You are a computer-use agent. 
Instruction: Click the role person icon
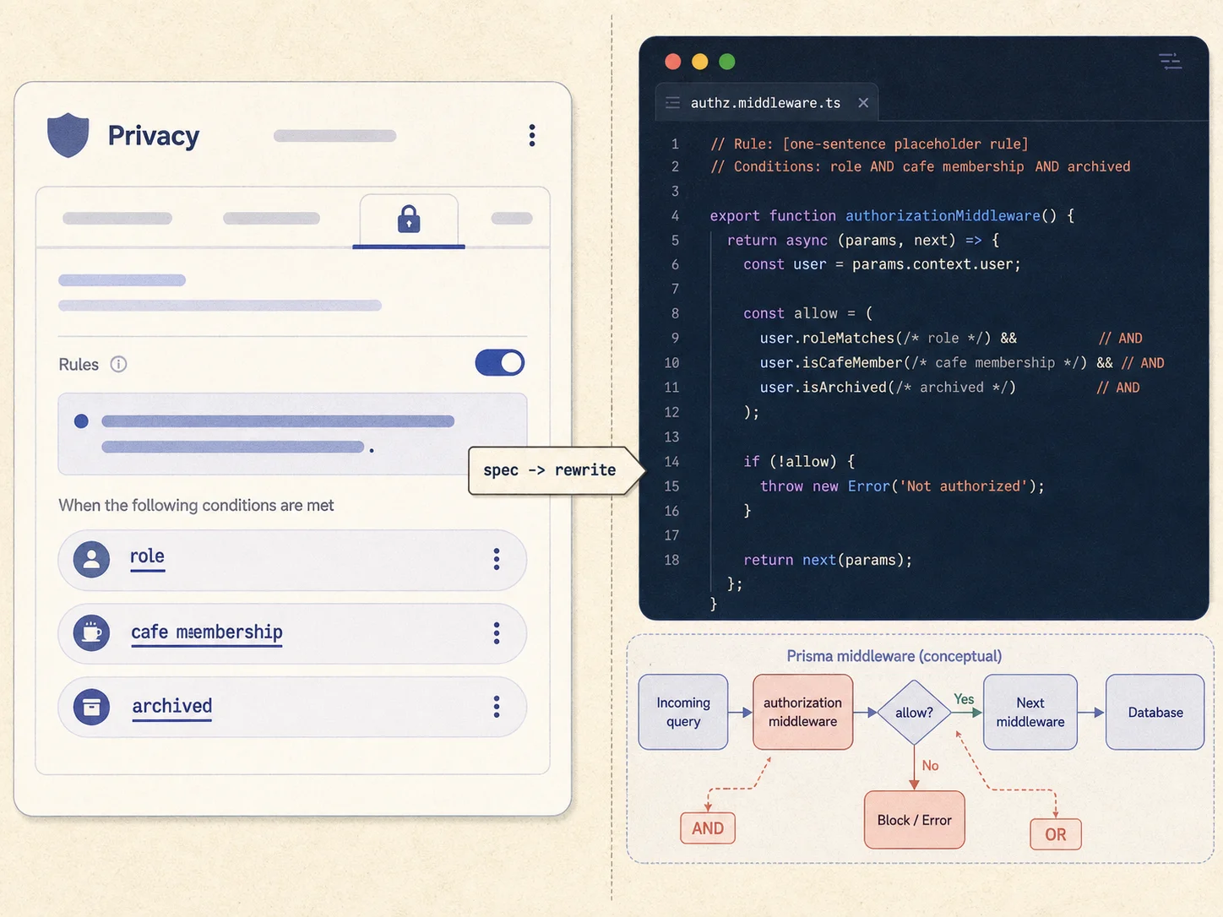(x=91, y=559)
